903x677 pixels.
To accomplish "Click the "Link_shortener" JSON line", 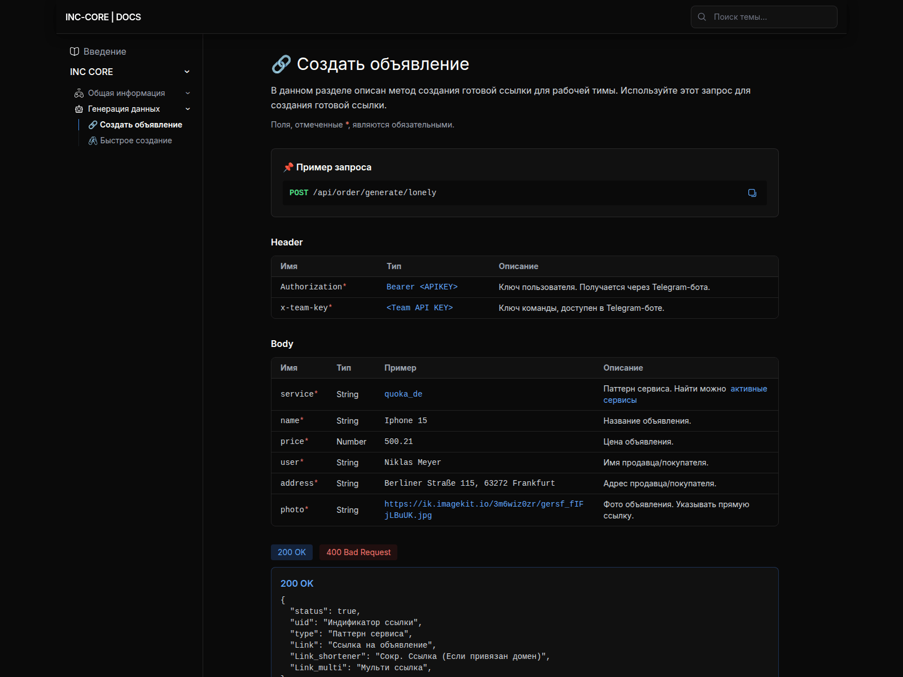I will tap(420, 657).
